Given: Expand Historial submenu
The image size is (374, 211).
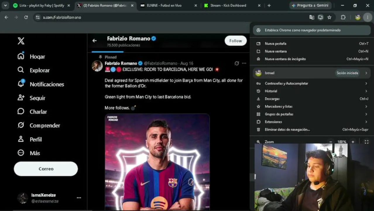Looking at the screenshot, I should (312, 91).
